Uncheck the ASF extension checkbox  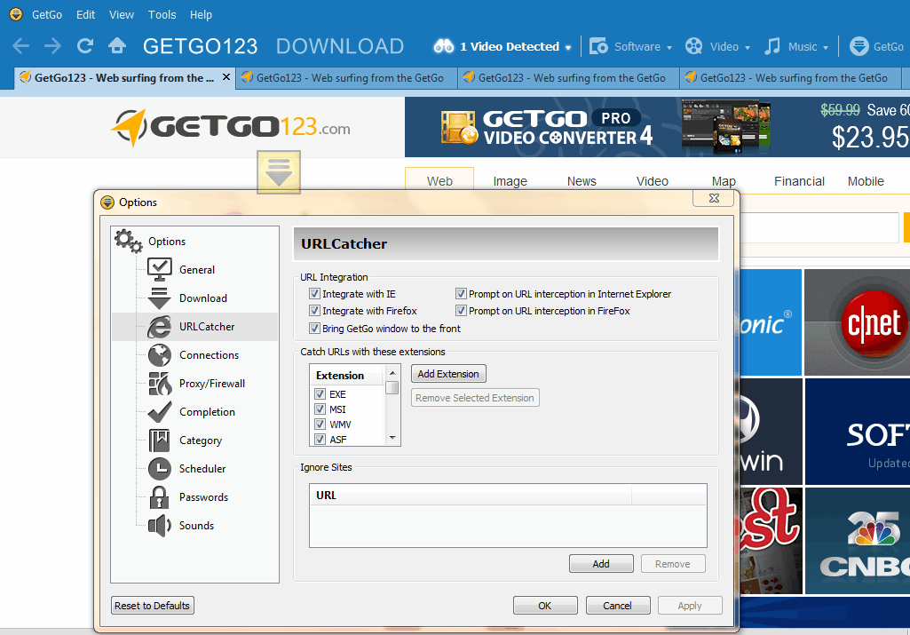(320, 440)
